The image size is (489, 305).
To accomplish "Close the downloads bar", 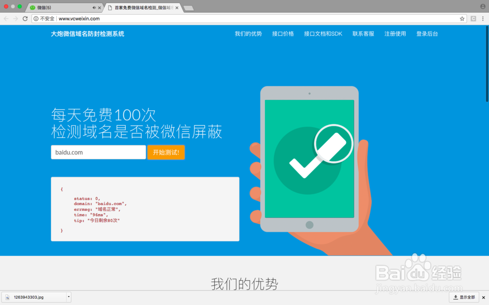I will click(x=484, y=298).
